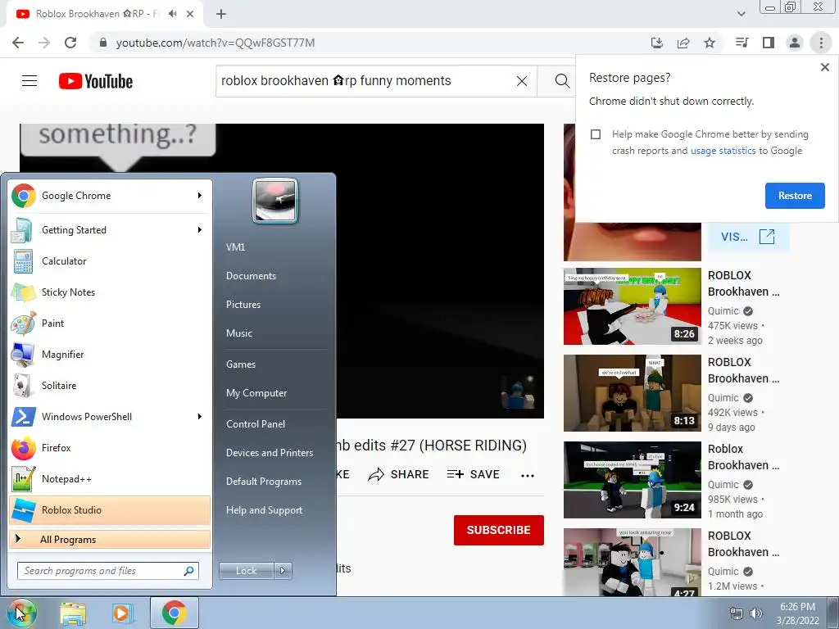Open more actions ellipsis under video

pos(528,475)
